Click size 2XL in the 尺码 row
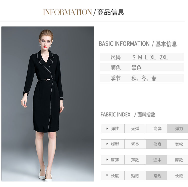The width and height of the screenshot is (188, 187). point(163,57)
